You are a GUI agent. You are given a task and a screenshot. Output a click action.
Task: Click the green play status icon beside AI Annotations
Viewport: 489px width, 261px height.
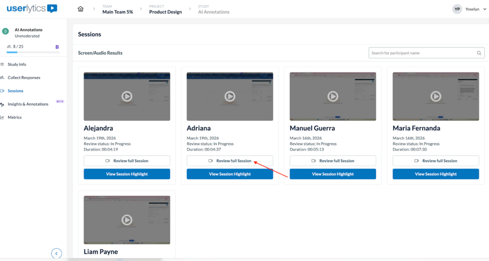tap(6, 31)
